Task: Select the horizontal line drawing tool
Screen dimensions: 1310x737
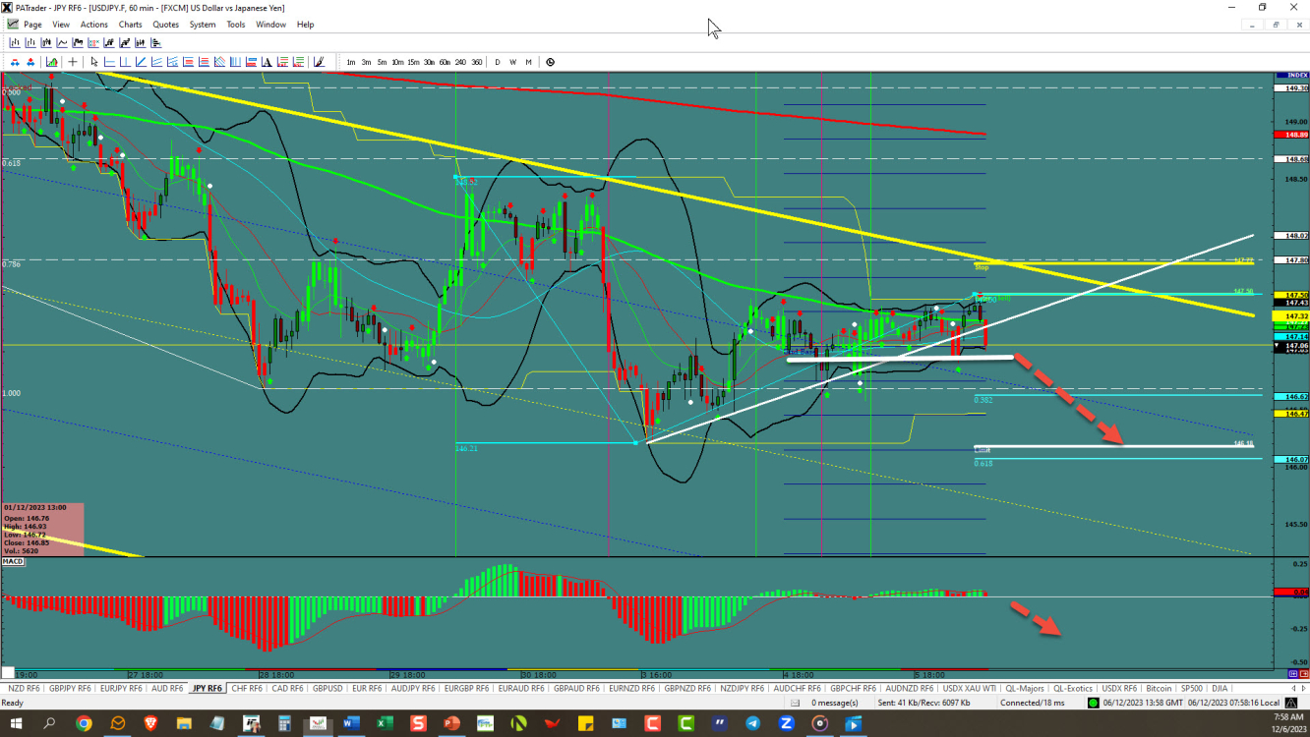Action: coord(110,62)
